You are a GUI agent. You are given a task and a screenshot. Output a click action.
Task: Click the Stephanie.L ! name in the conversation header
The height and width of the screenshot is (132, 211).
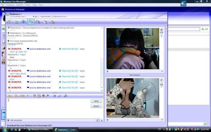tap(15, 14)
